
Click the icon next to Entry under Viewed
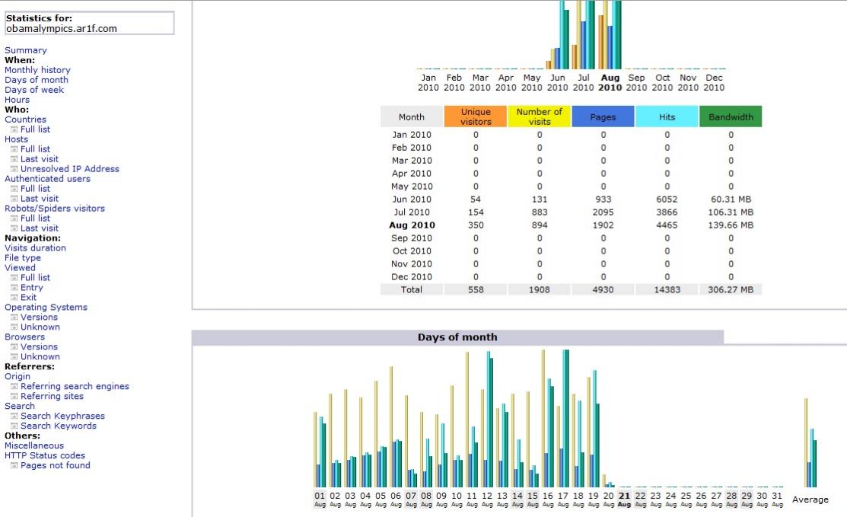point(14,288)
